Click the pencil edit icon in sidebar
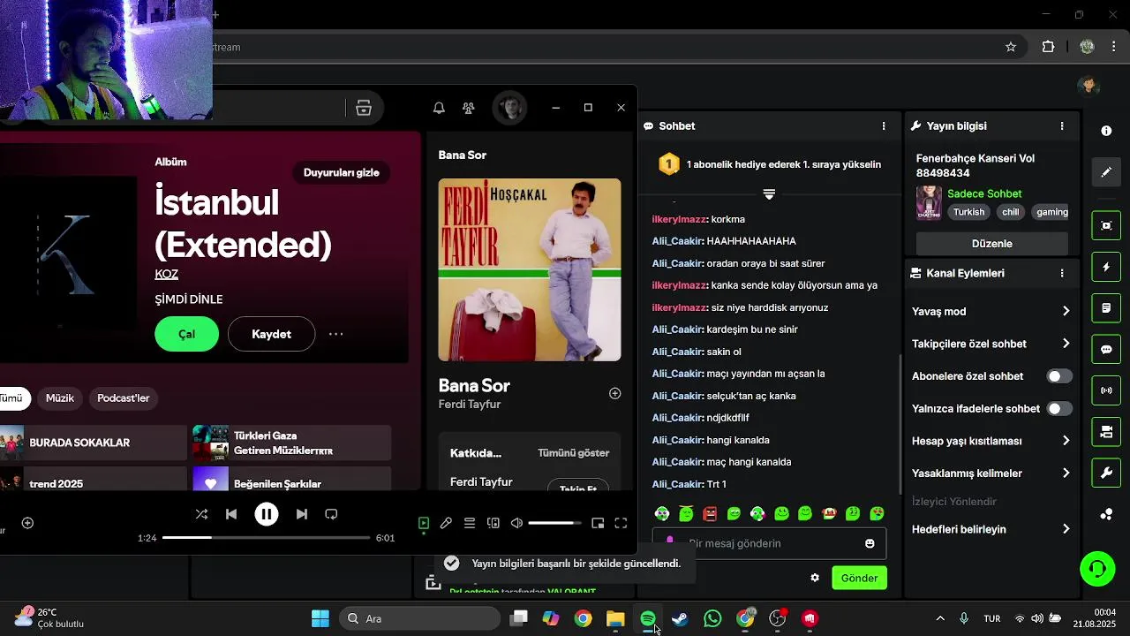The image size is (1130, 636). (x=1106, y=172)
